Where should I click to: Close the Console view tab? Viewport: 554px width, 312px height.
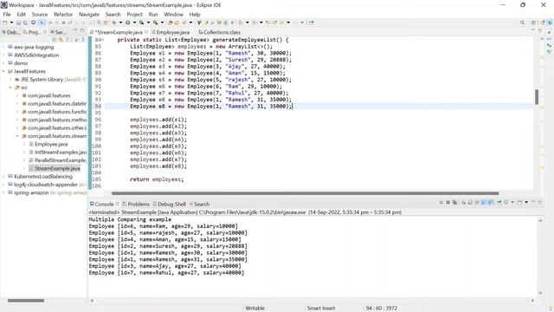118,204
